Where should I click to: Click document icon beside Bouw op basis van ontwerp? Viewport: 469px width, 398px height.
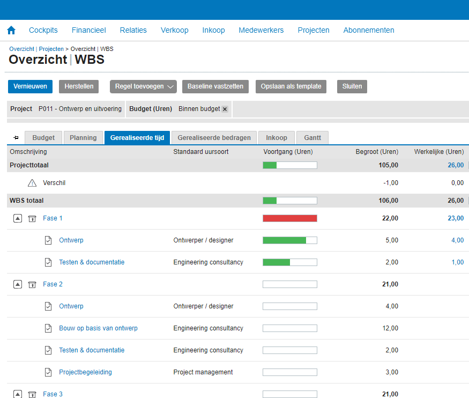(48, 328)
